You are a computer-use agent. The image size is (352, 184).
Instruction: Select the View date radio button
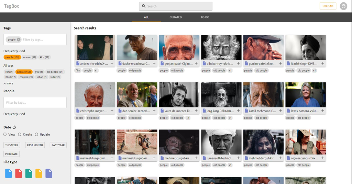pyautogui.click(x=5, y=135)
